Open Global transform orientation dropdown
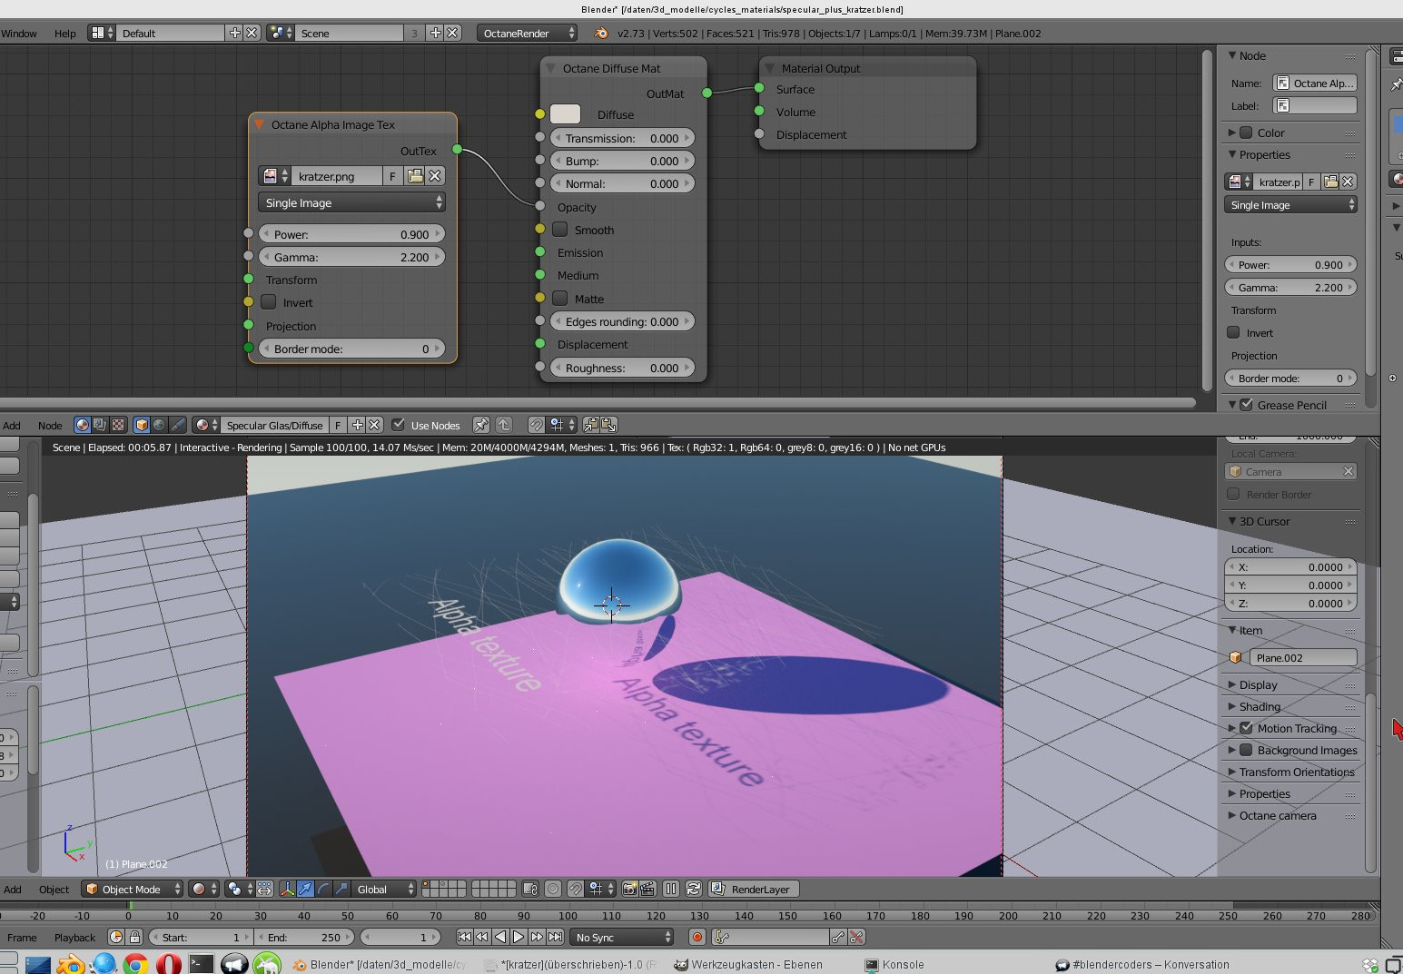Image resolution: width=1403 pixels, height=974 pixels. point(385,890)
